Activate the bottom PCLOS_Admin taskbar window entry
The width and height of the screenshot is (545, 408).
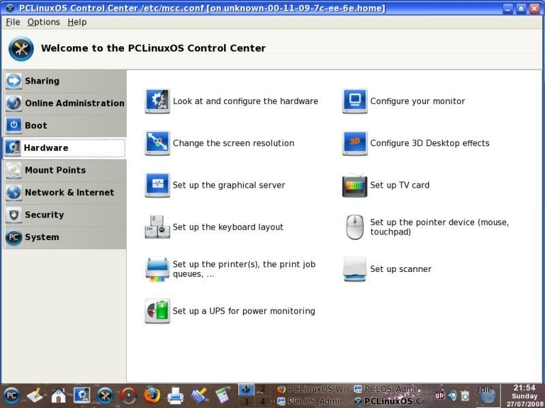pyautogui.click(x=313, y=402)
